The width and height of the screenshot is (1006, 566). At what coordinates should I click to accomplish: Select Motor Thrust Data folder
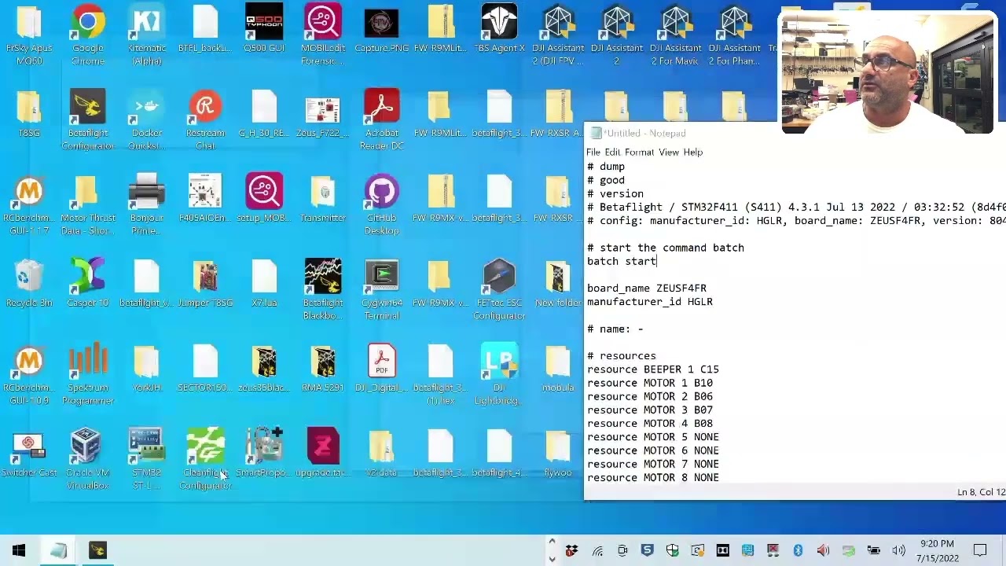pos(88,203)
